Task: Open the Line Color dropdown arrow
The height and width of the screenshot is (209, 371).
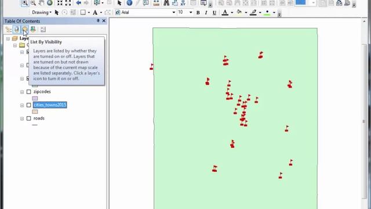Action: 260,13
